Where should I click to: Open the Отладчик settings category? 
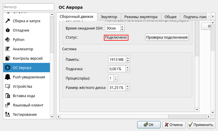click(x=27, y=30)
